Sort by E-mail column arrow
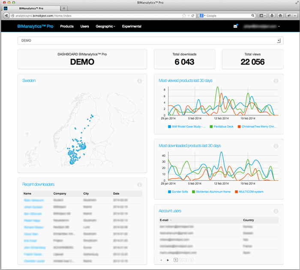300x270 pixels. (x=171, y=220)
